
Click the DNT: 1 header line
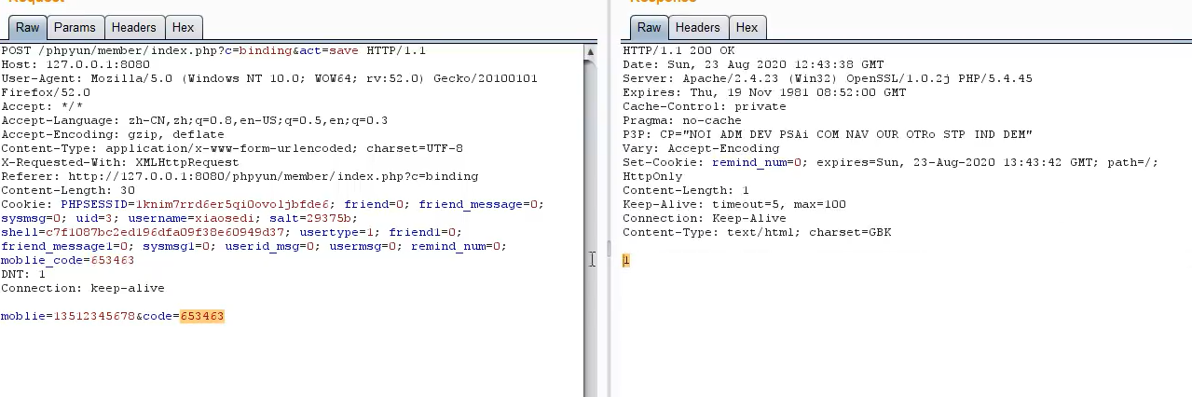coord(23,274)
